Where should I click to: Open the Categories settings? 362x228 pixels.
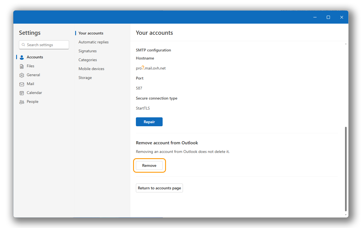pyautogui.click(x=88, y=60)
